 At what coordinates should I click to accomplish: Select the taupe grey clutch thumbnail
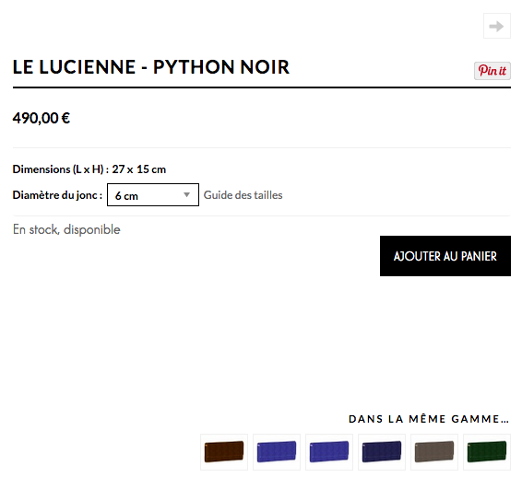(434, 452)
